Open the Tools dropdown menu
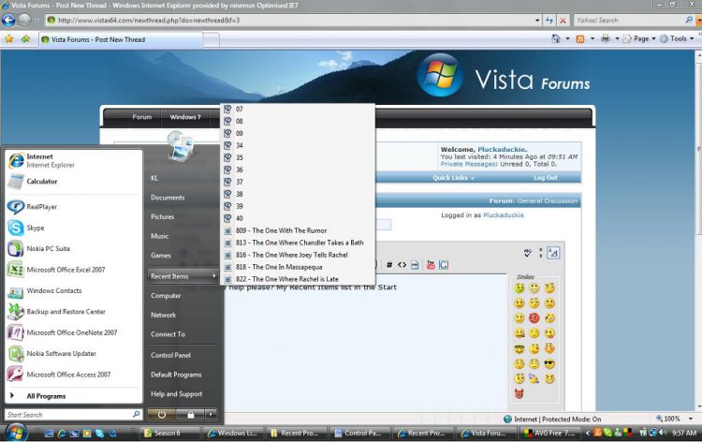702x442 pixels. 677,39
